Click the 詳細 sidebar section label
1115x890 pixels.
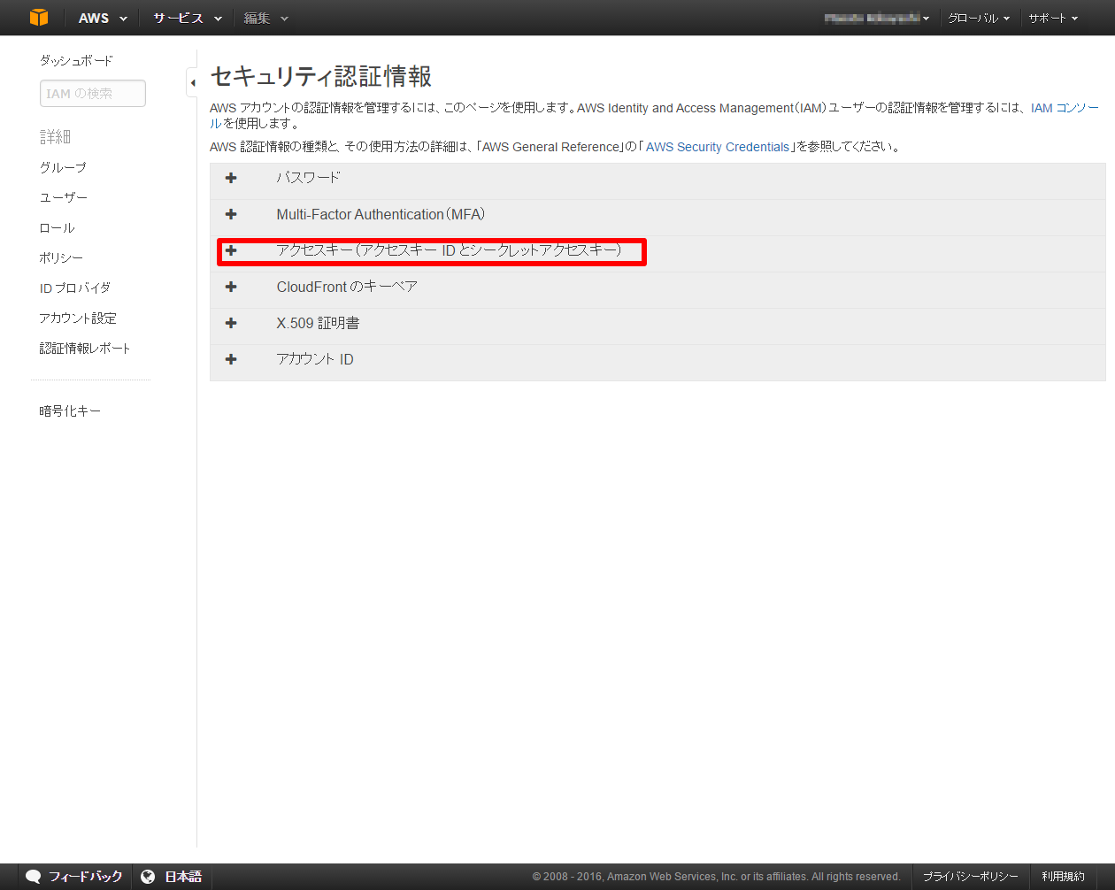(x=55, y=136)
